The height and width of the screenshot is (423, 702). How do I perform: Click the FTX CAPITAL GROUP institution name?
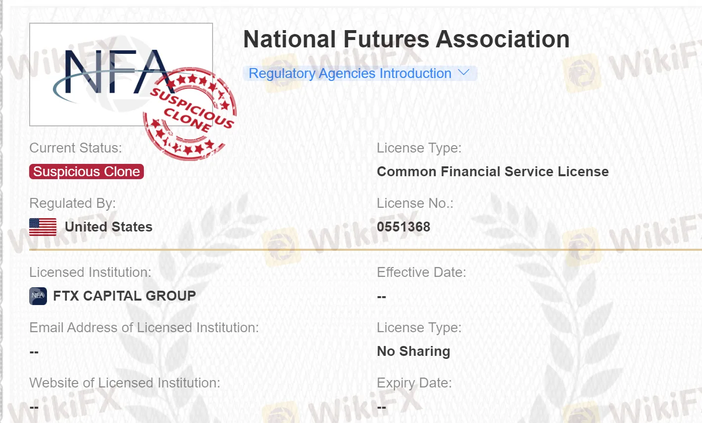pos(124,296)
